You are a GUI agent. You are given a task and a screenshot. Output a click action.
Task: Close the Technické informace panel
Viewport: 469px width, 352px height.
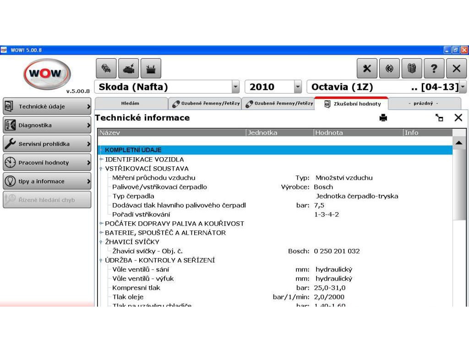click(x=458, y=118)
